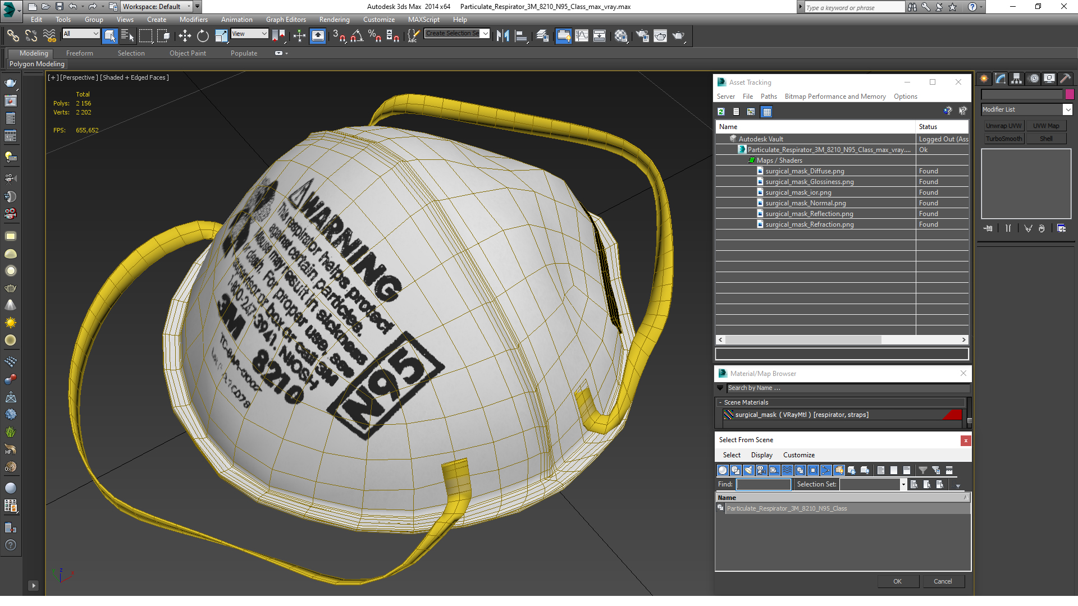Toggle Asset Tracking table view button
Image resolution: width=1078 pixels, height=606 pixels.
[767, 112]
